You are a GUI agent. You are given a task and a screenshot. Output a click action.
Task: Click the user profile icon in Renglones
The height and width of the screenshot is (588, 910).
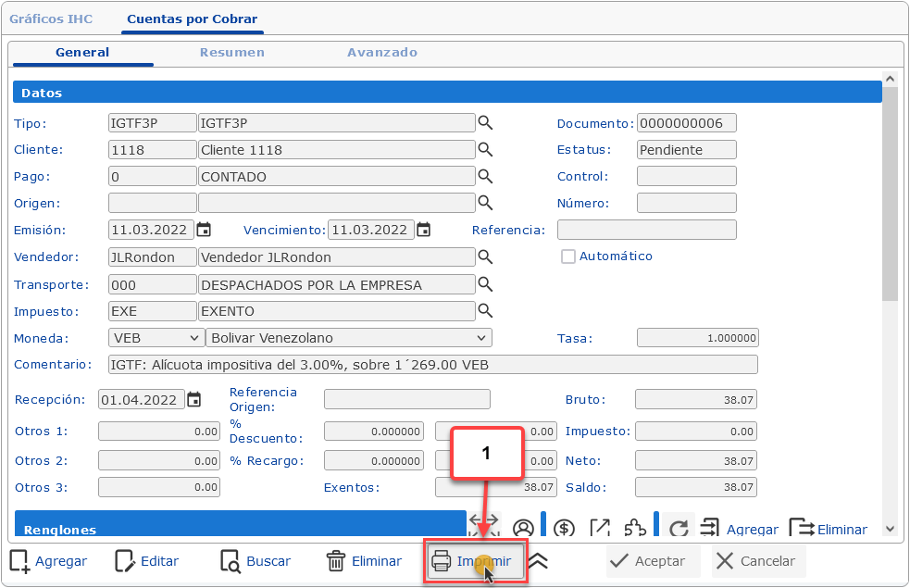[523, 529]
